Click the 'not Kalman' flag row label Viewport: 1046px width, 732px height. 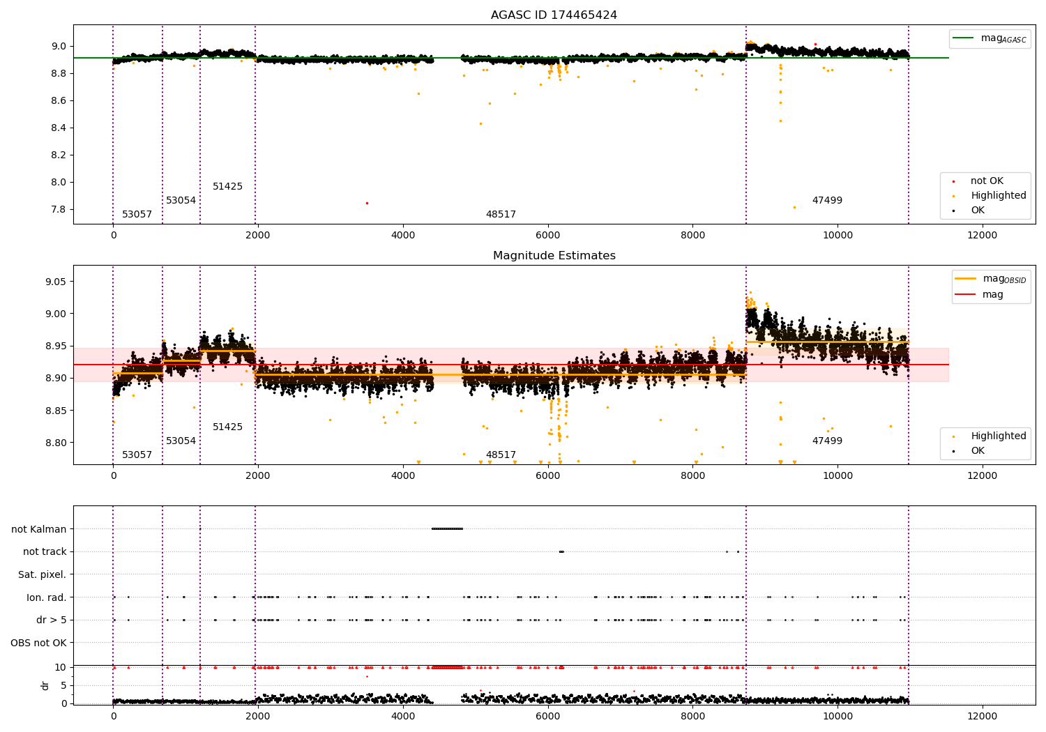pos(39,529)
